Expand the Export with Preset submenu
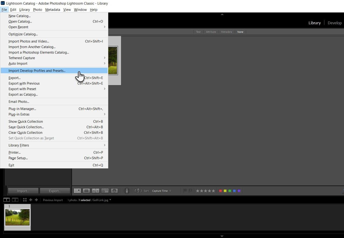The width and height of the screenshot is (344, 238). tap(54, 89)
